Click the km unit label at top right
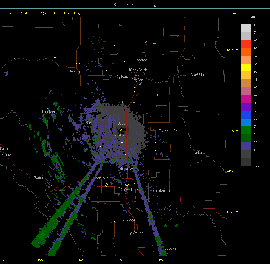 pyautogui.click(x=233, y=13)
